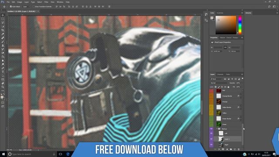The width and height of the screenshot is (279, 157).
Task: Collapse the Backup group arrow
Action: point(217,129)
